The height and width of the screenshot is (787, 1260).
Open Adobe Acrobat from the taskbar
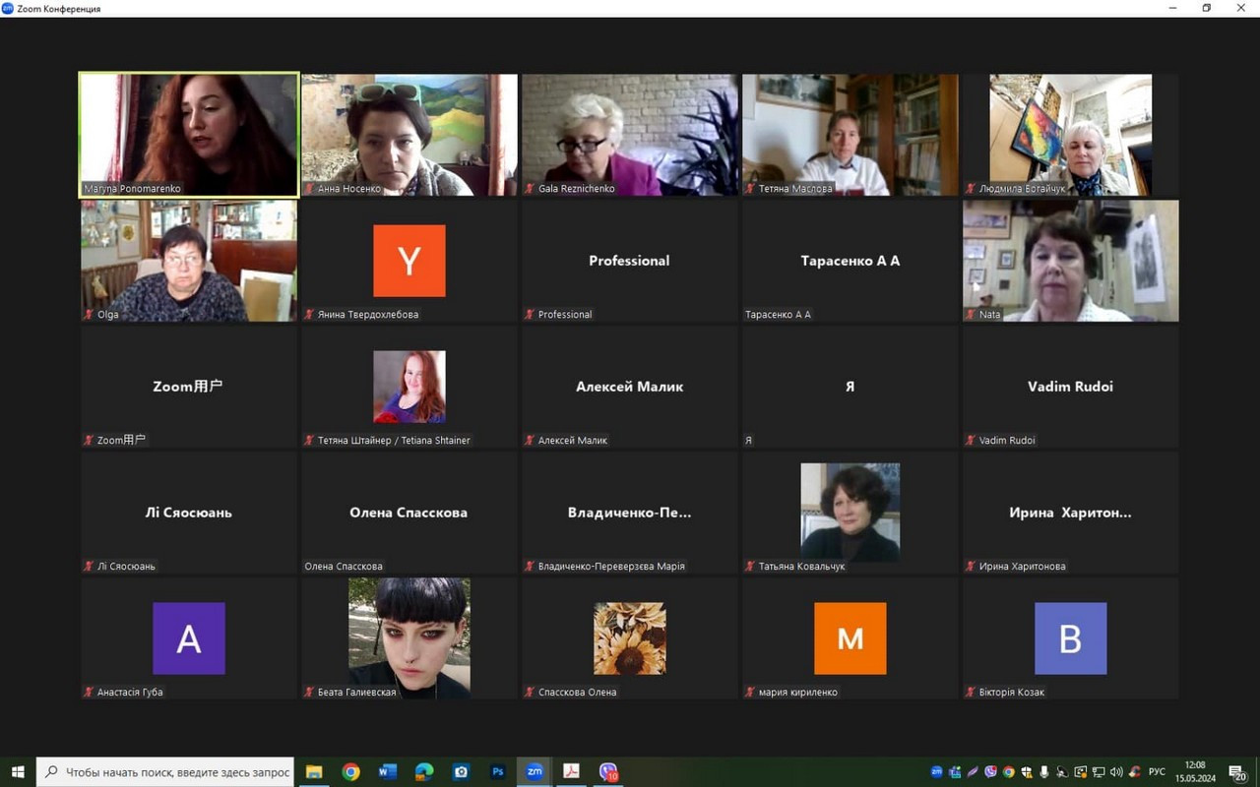click(x=571, y=772)
